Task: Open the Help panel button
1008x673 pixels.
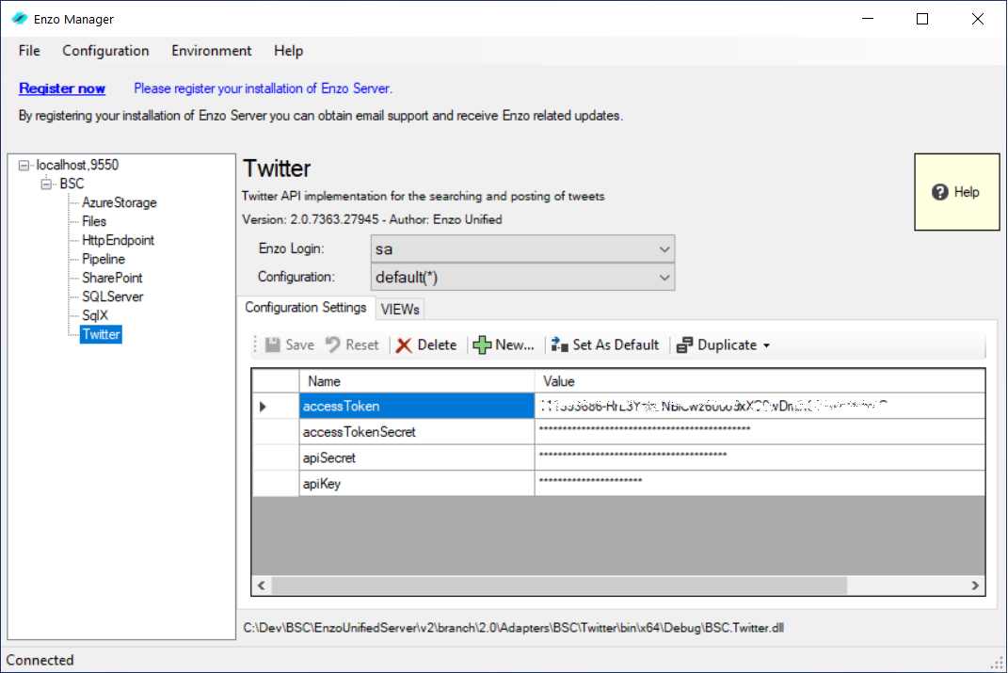Action: pyautogui.click(x=956, y=192)
